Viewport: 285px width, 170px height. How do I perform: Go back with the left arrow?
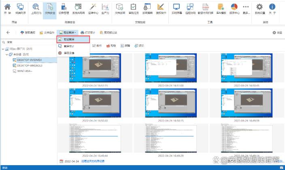click(8, 32)
